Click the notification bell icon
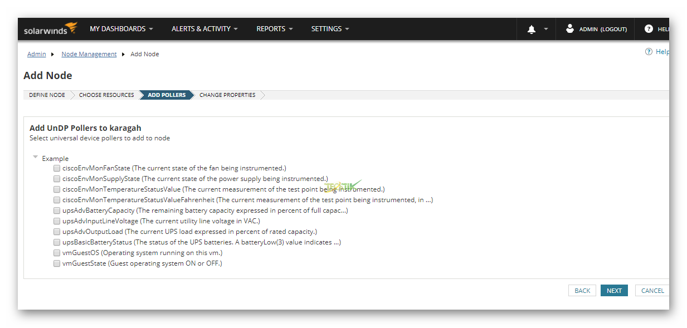This screenshot has height=328, width=687. click(x=531, y=30)
